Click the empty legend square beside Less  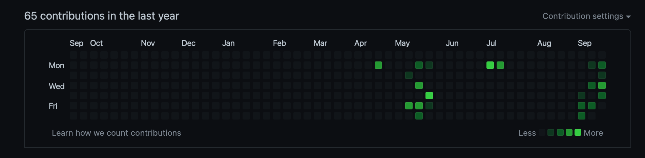point(542,132)
